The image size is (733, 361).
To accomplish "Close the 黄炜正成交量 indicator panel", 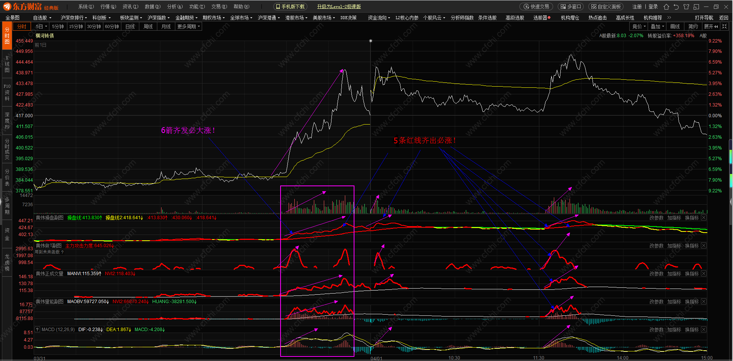I will click(704, 274).
